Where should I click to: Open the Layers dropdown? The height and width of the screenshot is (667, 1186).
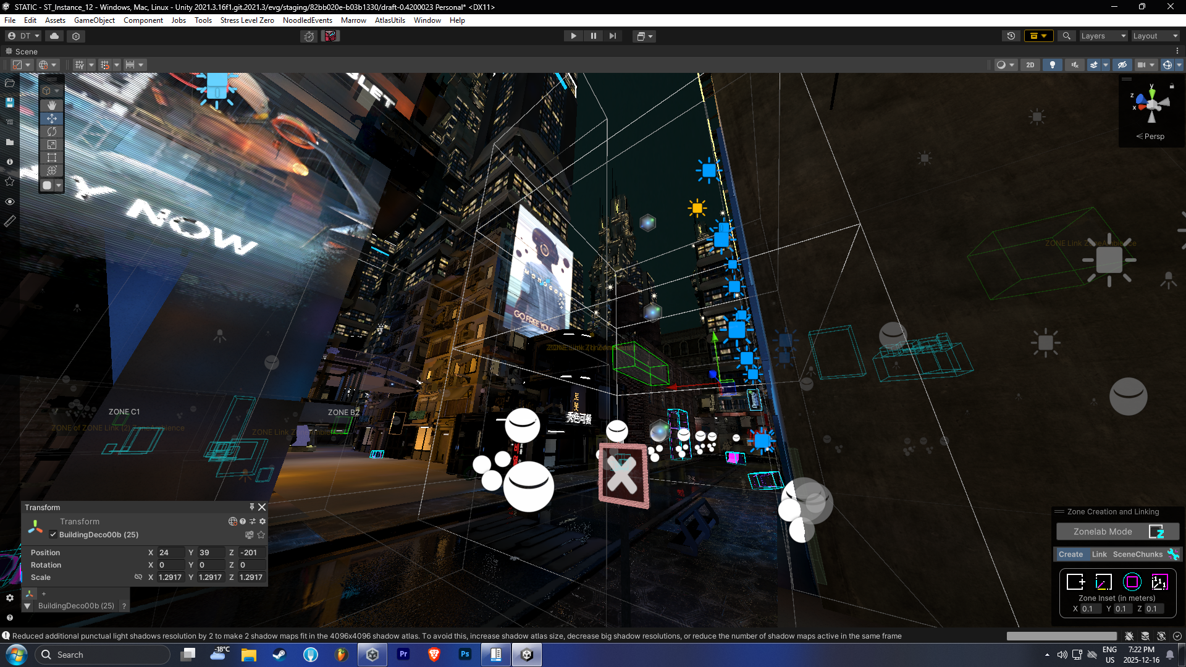(1103, 36)
